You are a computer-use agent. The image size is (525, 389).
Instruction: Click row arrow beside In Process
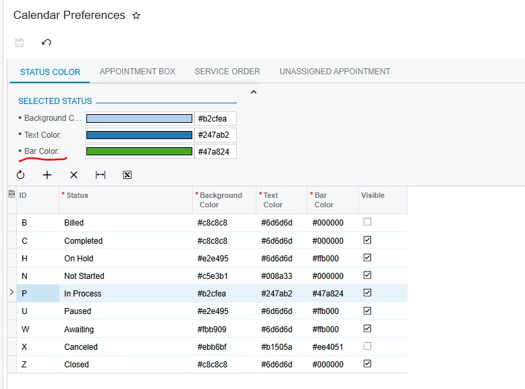(11, 292)
